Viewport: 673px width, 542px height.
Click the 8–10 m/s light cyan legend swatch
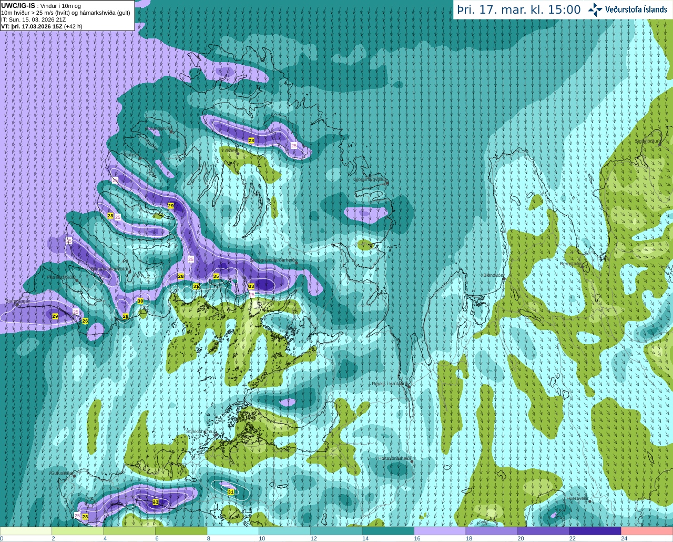(x=233, y=530)
